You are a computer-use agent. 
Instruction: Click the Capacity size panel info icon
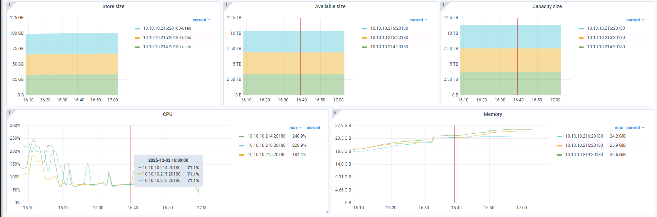[443, 5]
